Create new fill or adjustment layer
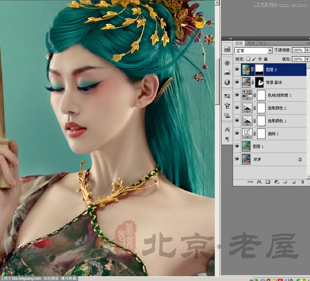Viewport: 310px width, 281px height. coord(276,182)
